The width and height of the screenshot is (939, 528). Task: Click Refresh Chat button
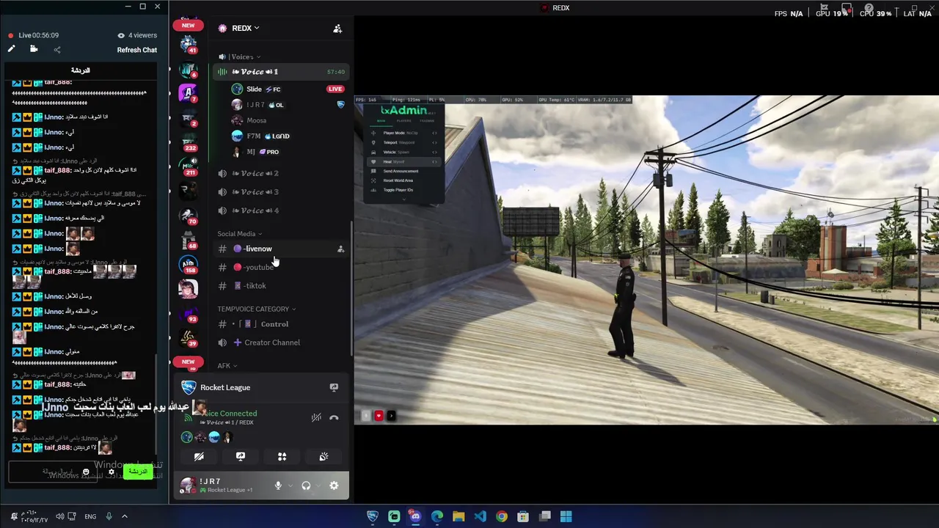click(x=136, y=50)
